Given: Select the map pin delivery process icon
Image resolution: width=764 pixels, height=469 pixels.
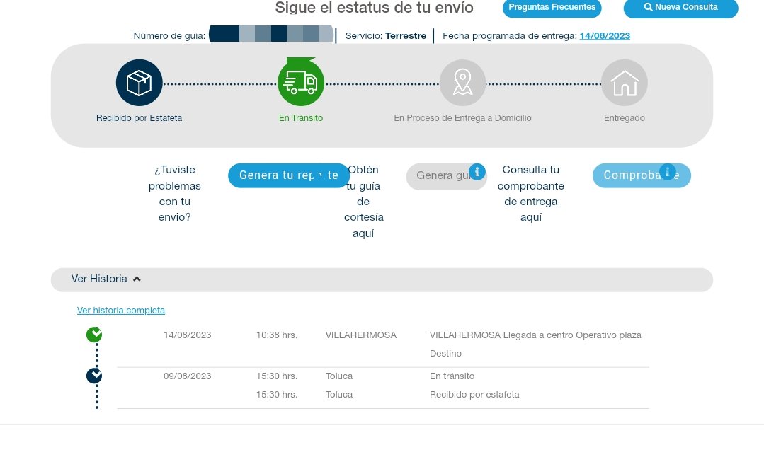Looking at the screenshot, I should (x=462, y=83).
